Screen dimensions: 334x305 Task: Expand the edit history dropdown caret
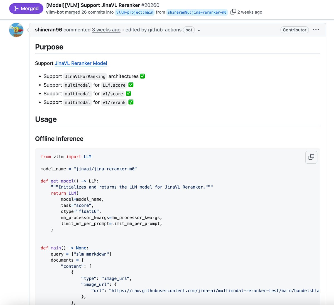(199, 31)
